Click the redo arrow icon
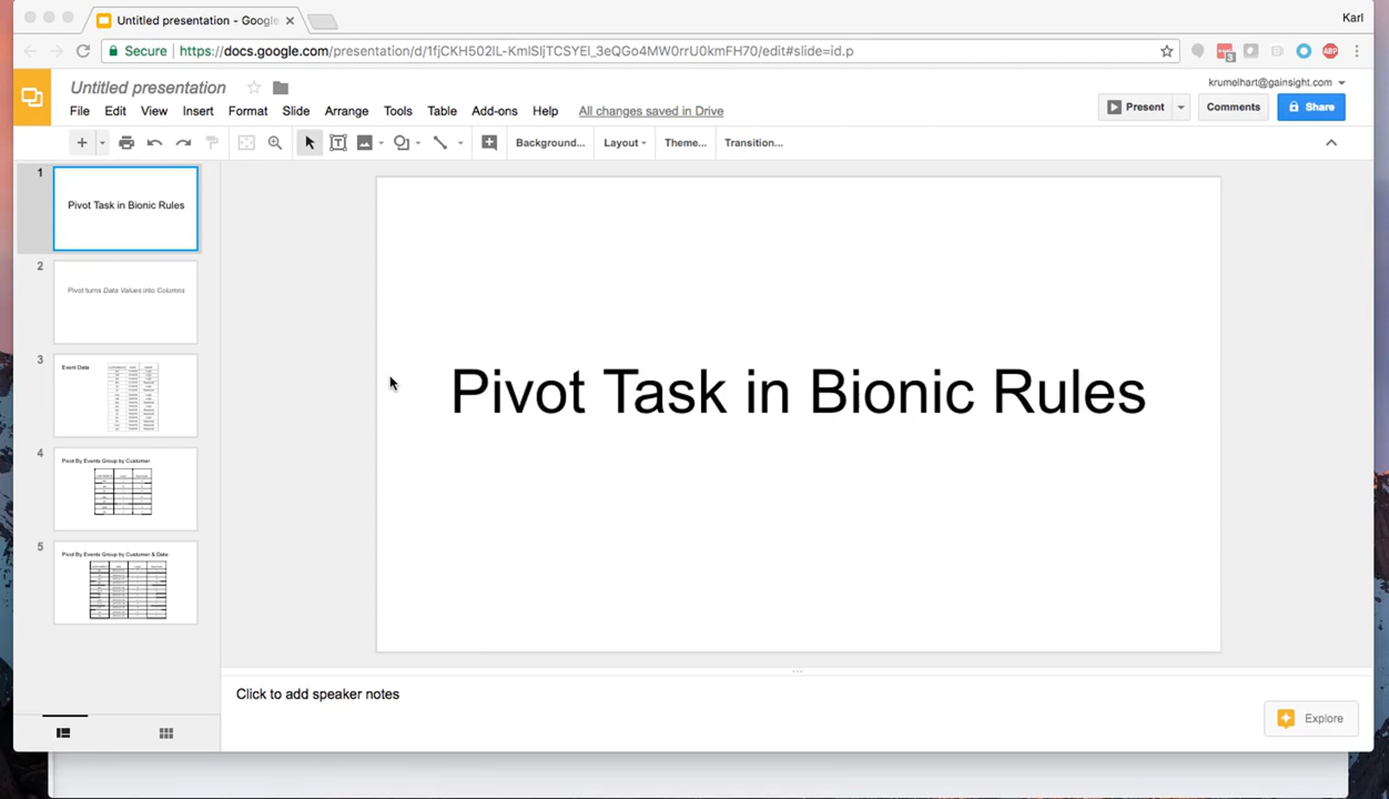 point(183,142)
